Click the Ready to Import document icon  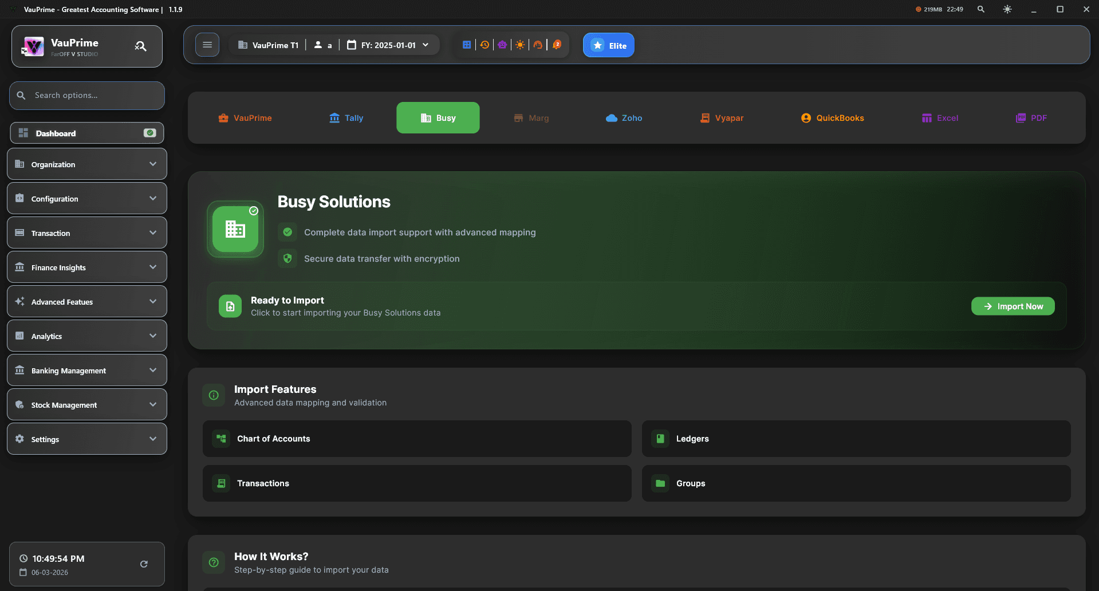pos(230,306)
